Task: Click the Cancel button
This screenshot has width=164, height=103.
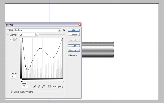Action: pyautogui.click(x=74, y=35)
